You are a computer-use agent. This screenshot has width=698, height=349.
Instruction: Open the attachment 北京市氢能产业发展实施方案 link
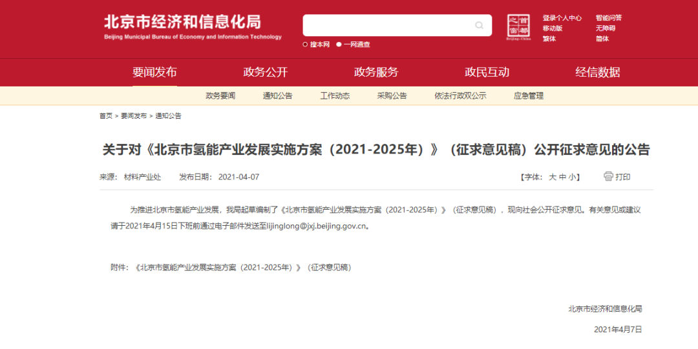click(244, 267)
